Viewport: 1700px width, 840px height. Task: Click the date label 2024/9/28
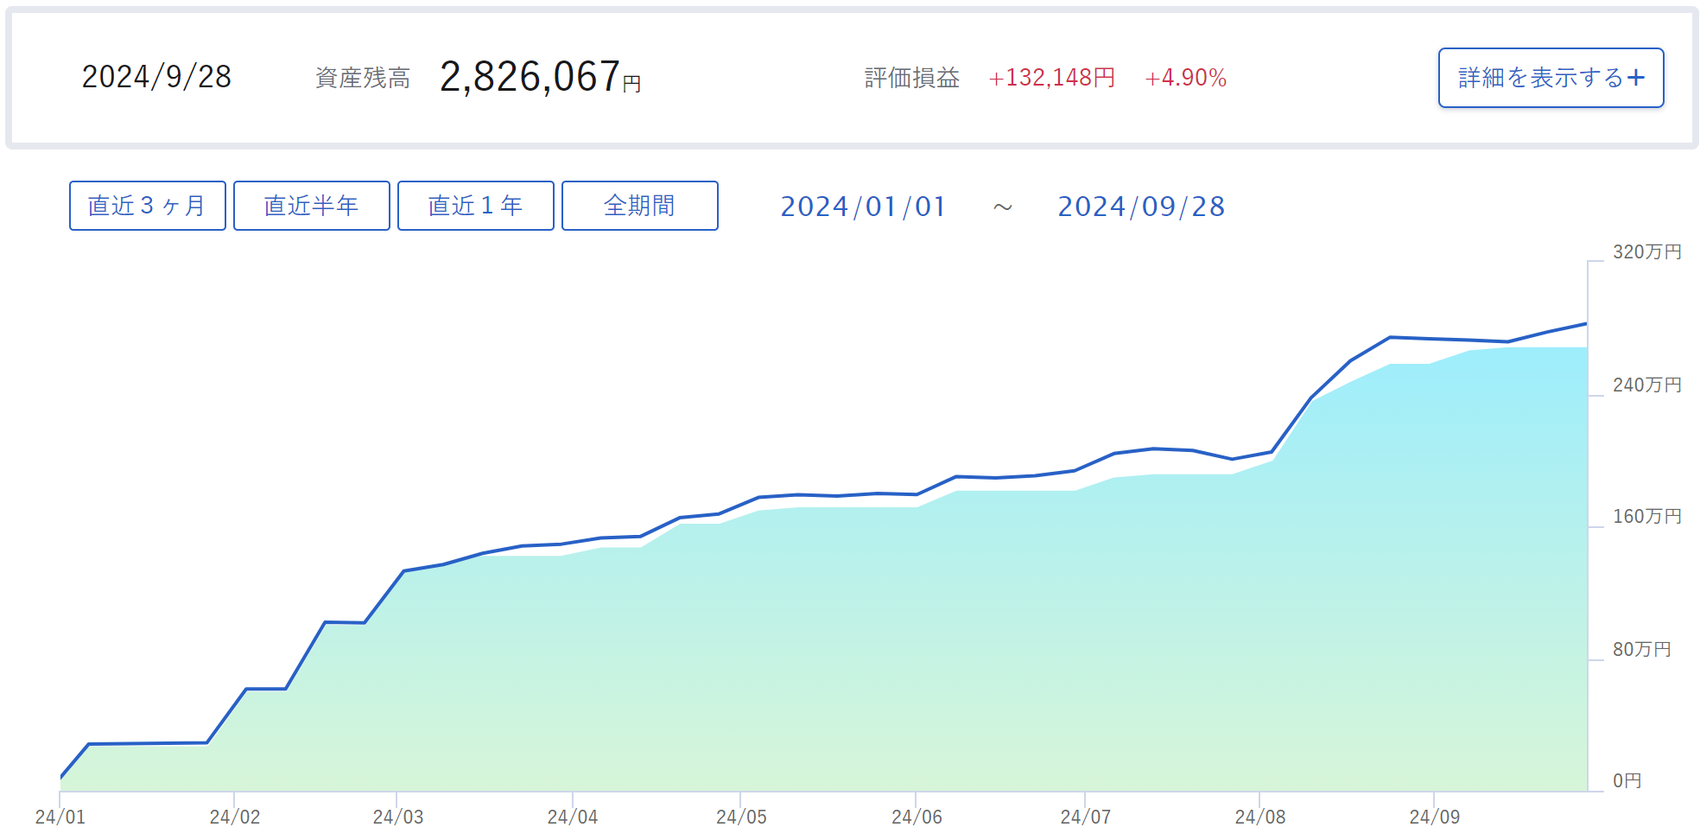[156, 77]
